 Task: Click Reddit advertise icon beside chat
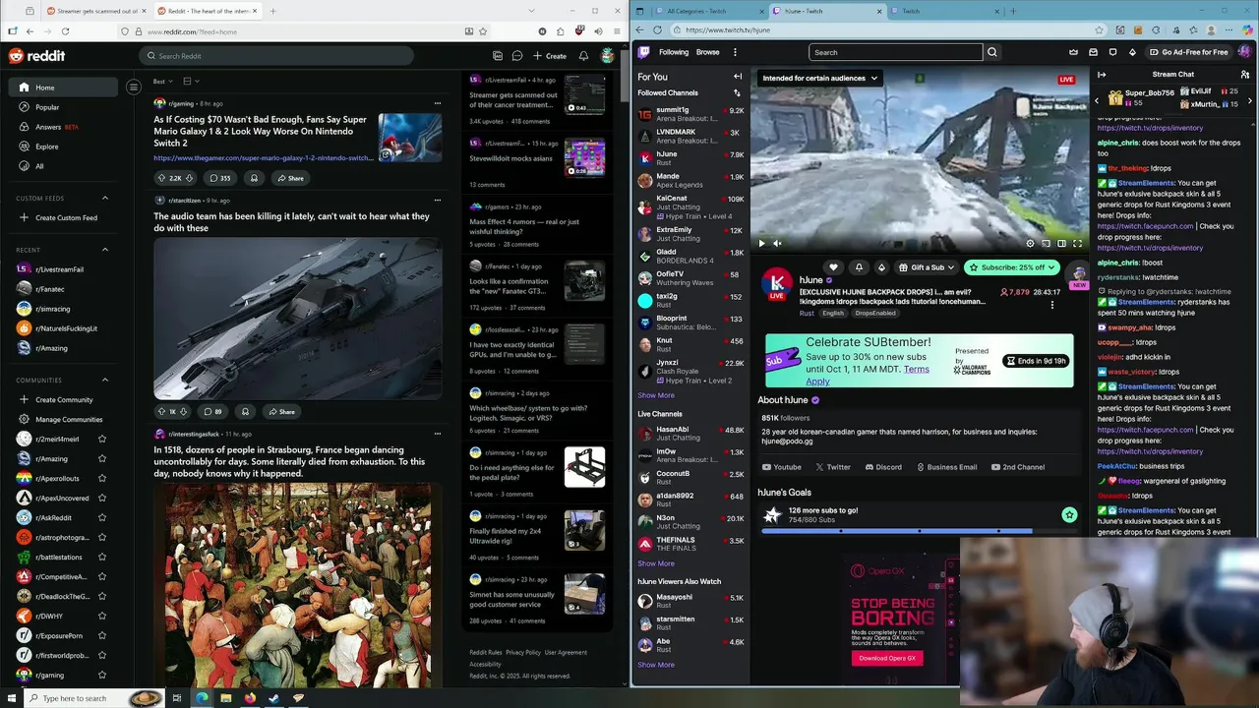pyautogui.click(x=498, y=56)
